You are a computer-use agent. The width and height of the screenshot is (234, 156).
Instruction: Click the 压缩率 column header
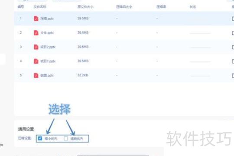tap(161, 7)
